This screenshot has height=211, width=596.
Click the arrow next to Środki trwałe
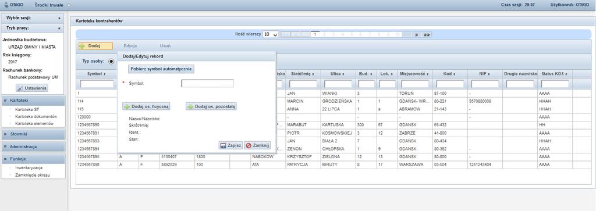69,5
